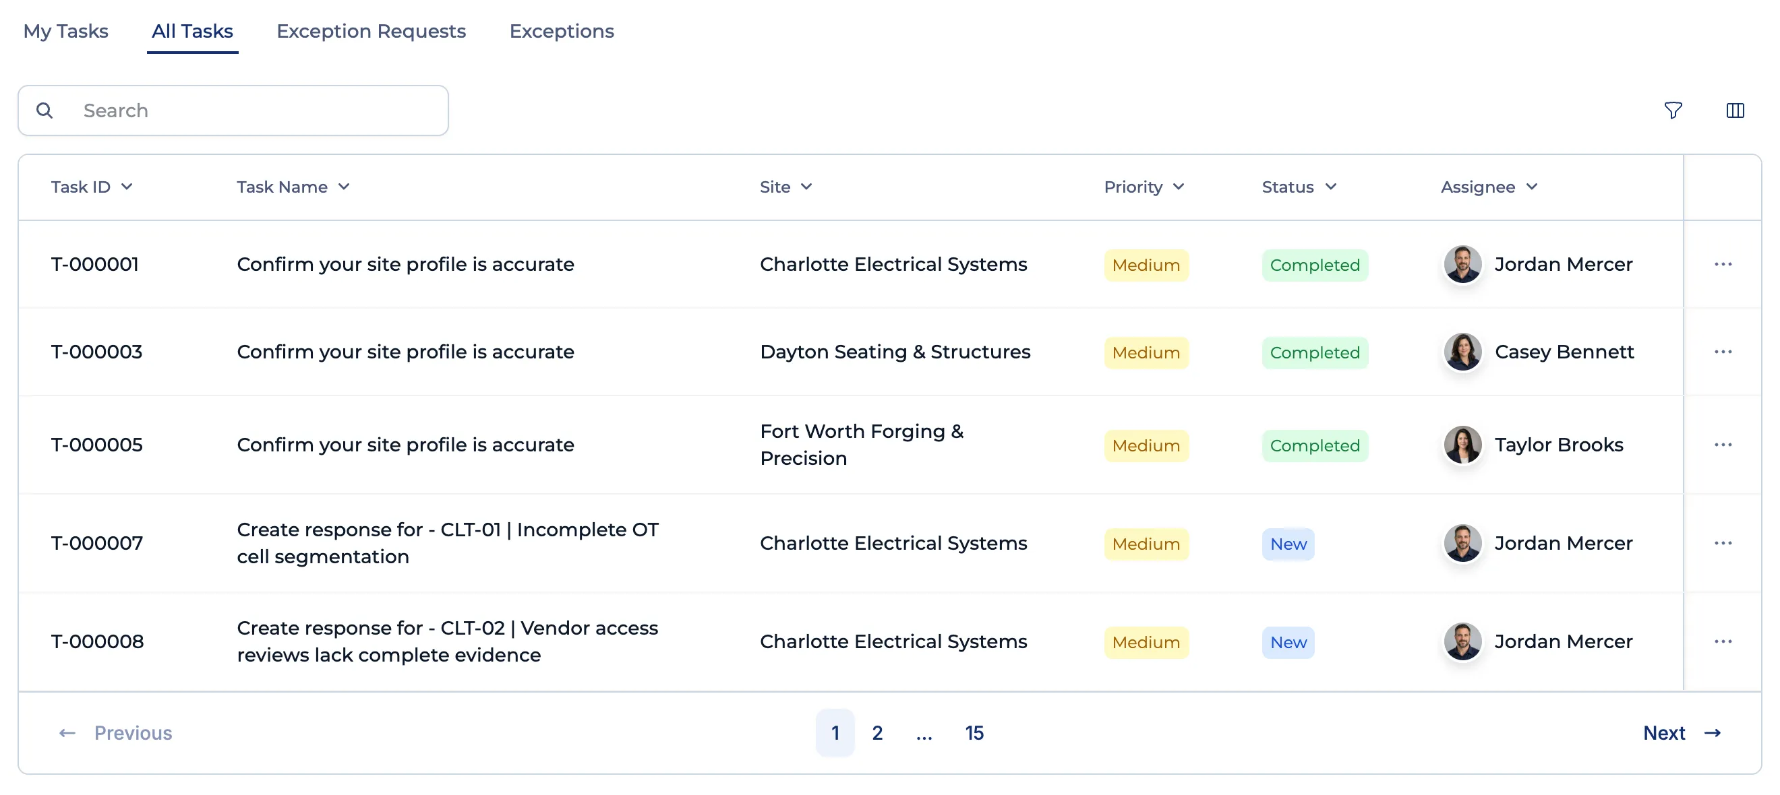Screen dimensions: 1780x795
Task: Select page 1 in pagination
Action: [835, 733]
